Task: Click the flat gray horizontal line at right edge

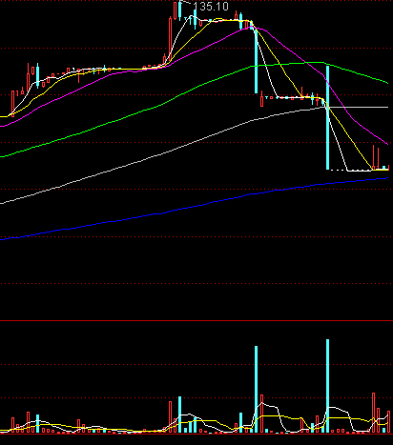Action: [358, 108]
